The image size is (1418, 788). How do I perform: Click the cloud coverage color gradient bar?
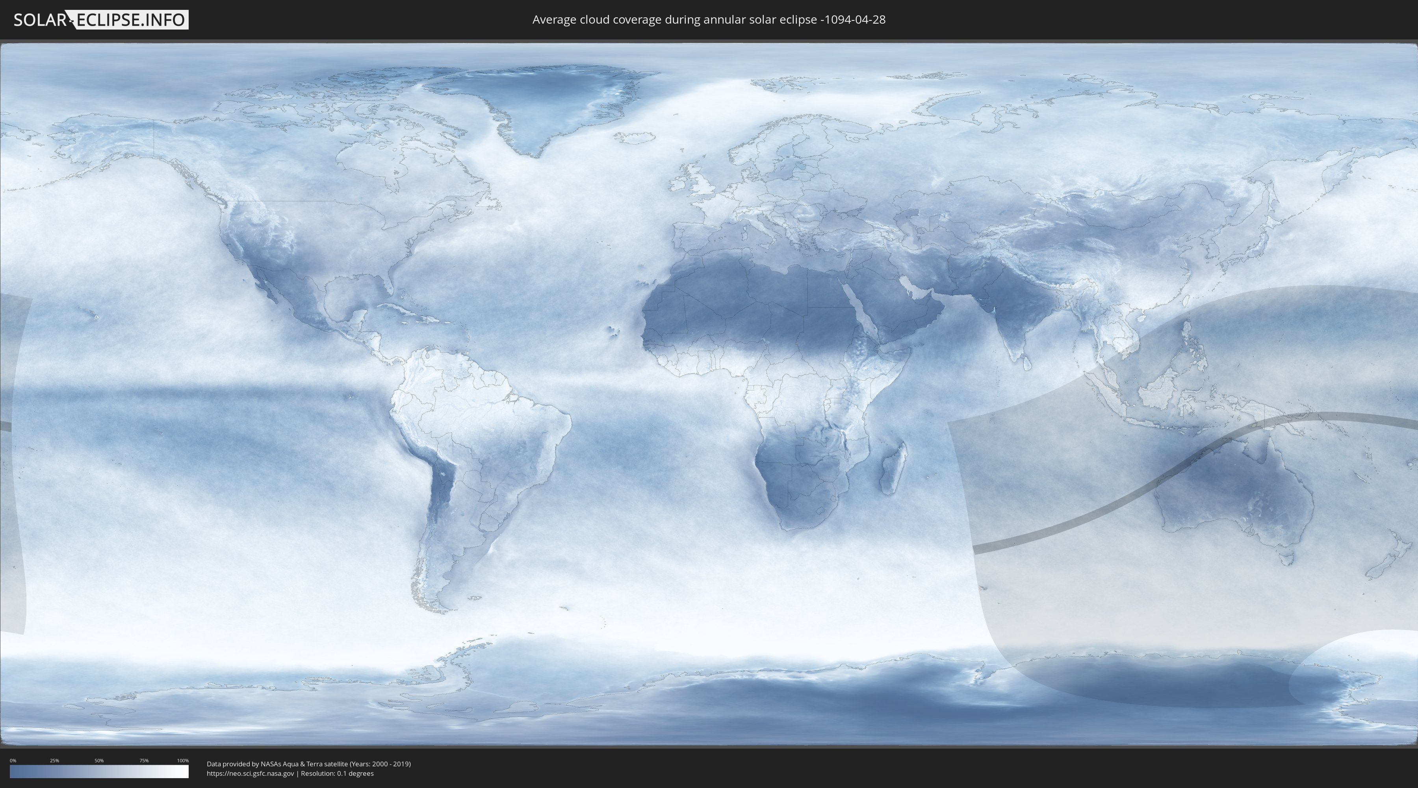click(99, 771)
